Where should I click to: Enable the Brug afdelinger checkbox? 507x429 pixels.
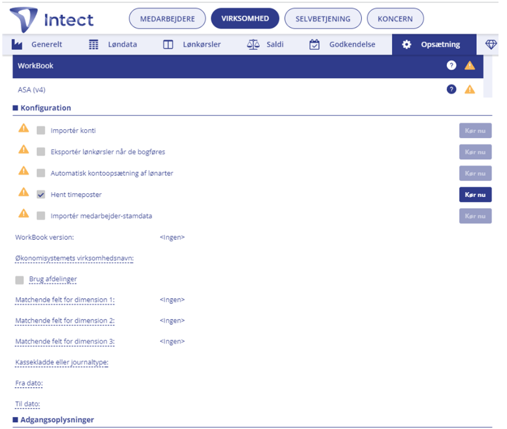point(19,280)
